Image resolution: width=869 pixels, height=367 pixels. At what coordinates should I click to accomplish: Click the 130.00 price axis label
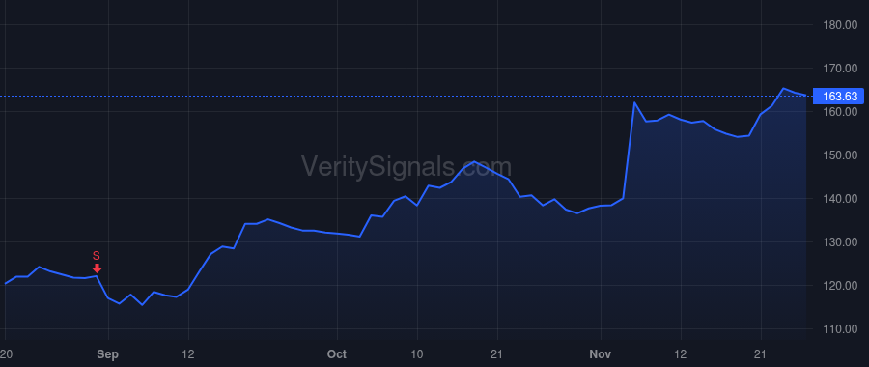(x=840, y=242)
